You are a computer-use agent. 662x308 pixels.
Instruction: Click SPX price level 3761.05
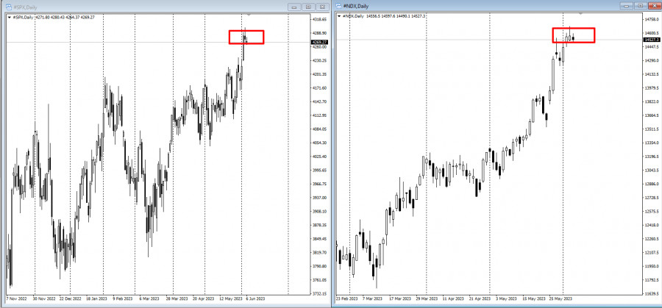(320, 280)
